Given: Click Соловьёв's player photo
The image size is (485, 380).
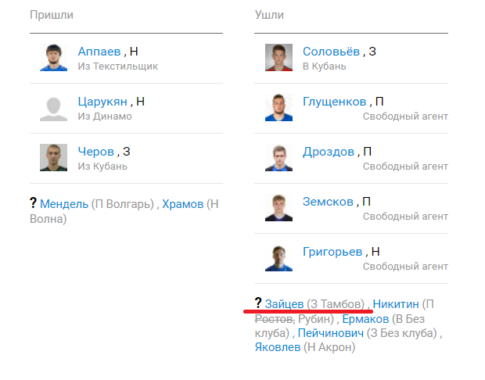Looking at the screenshot, I should pos(278,58).
